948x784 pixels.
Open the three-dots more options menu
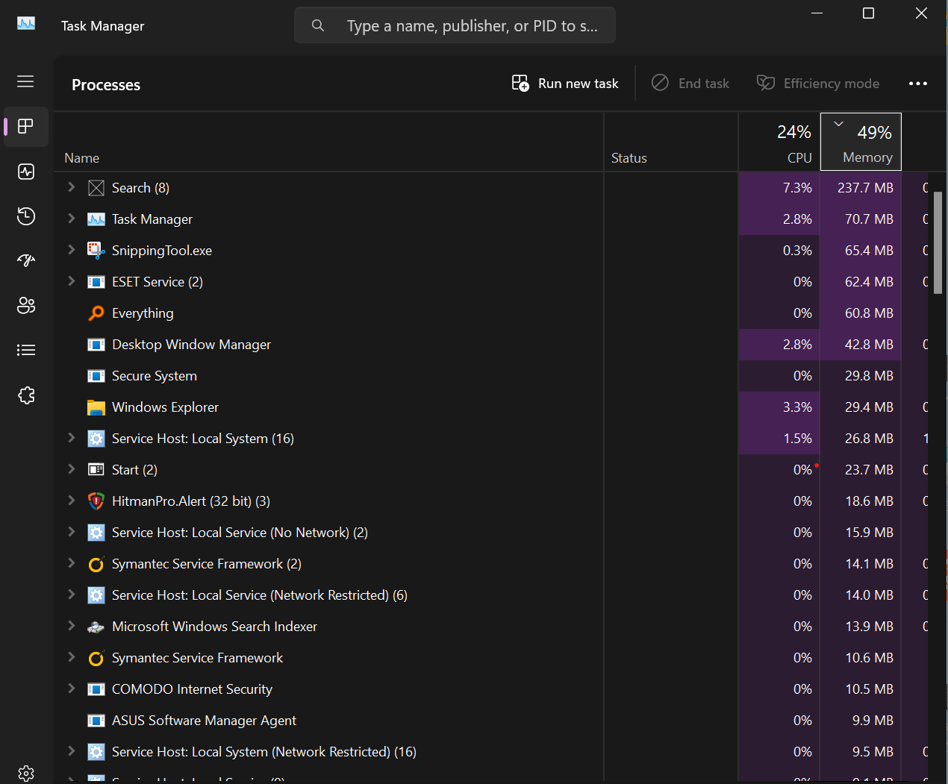917,84
